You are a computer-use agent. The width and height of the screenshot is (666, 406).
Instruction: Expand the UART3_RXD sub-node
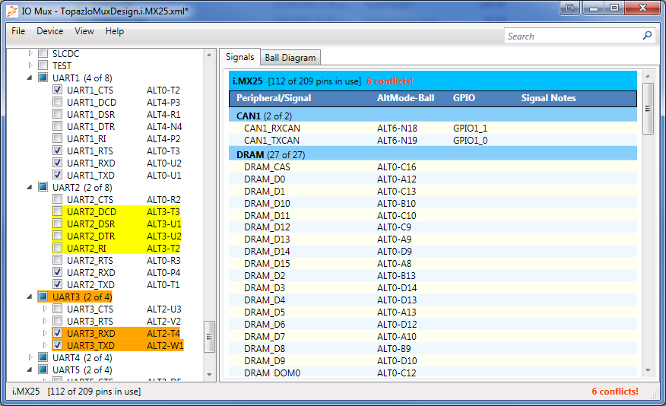pos(45,333)
